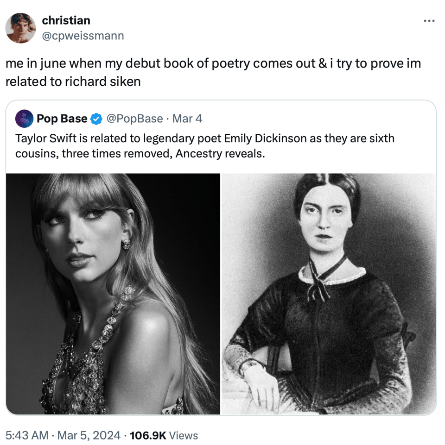Enlarge the vintage portrait in dark dress
This screenshot has width=445, height=445.
[x=329, y=294]
